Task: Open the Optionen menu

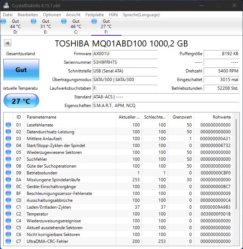Action: pyautogui.click(x=52, y=15)
